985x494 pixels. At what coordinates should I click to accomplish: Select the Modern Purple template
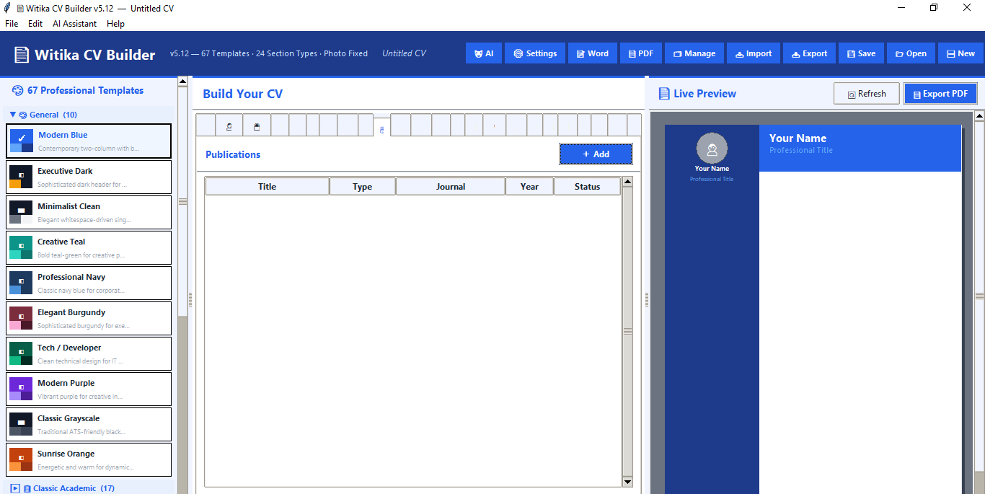point(89,389)
